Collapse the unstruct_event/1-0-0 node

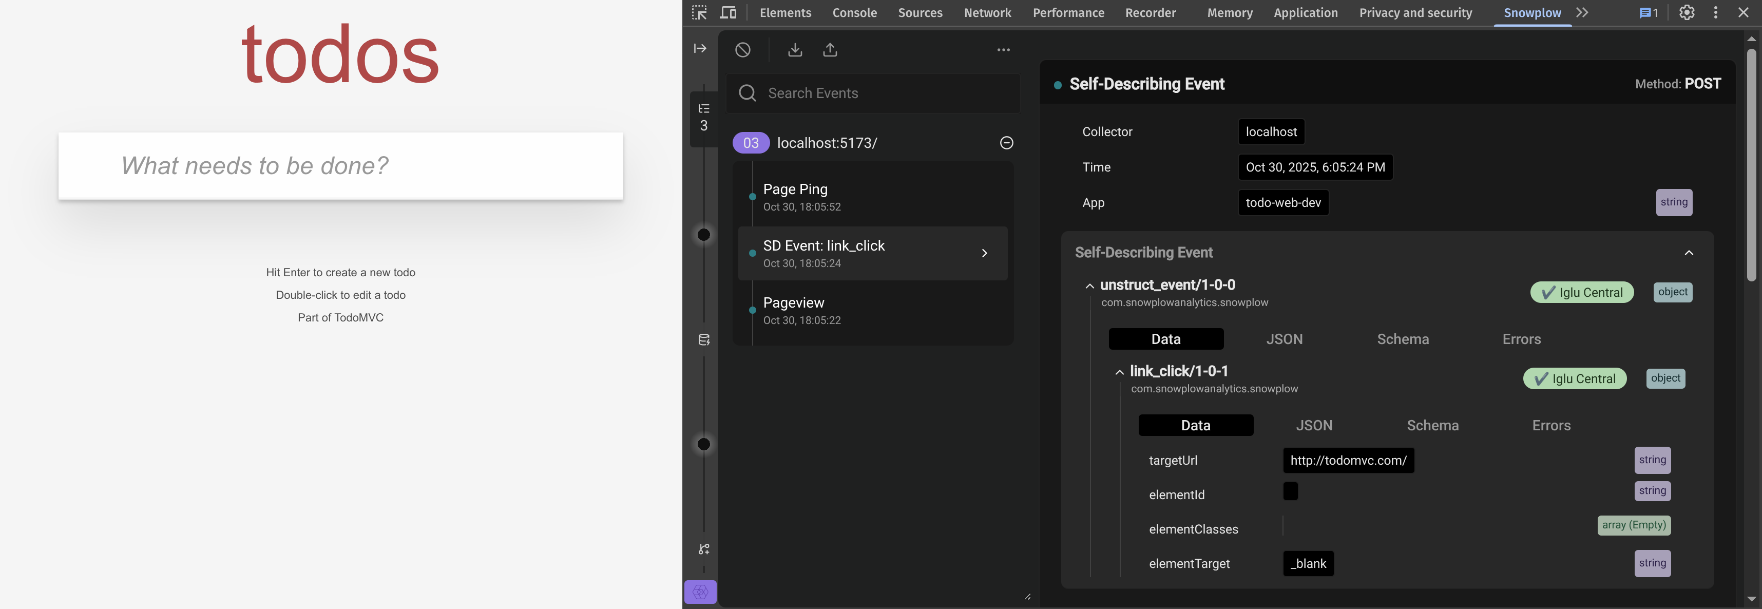click(x=1089, y=286)
